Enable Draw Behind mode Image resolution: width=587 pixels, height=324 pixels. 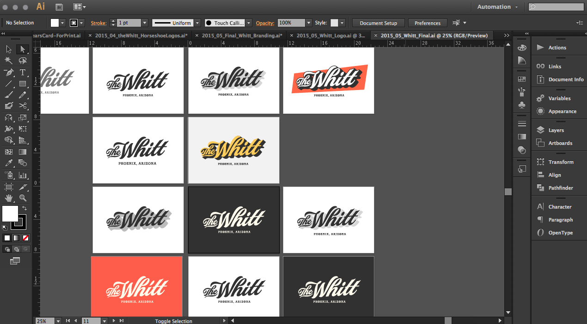pyautogui.click(x=16, y=249)
